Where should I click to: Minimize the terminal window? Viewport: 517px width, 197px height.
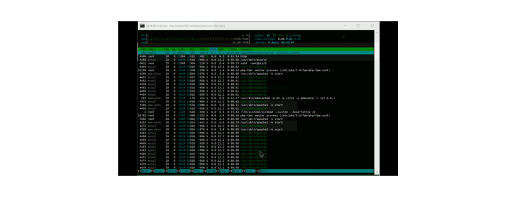point(345,26)
